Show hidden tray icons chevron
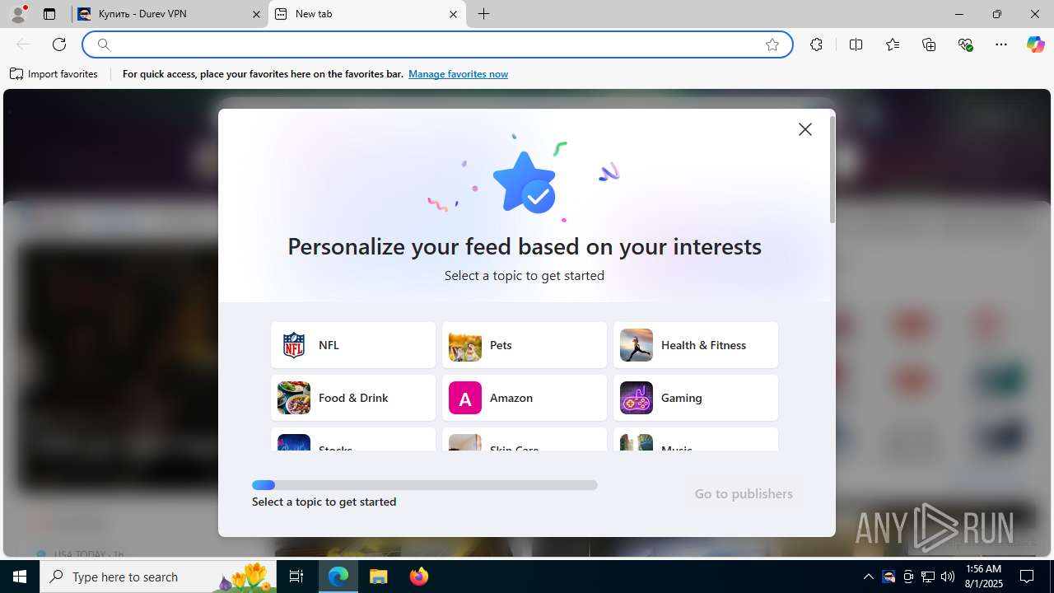 [869, 577]
